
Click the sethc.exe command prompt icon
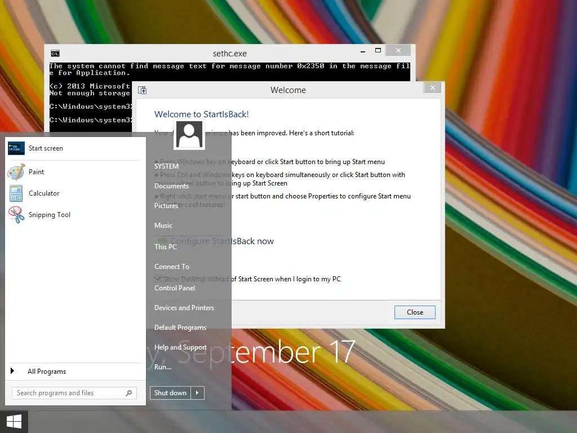tap(55, 54)
